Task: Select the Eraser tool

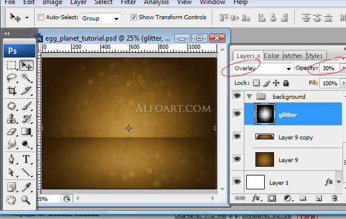Action: [x=12, y=132]
